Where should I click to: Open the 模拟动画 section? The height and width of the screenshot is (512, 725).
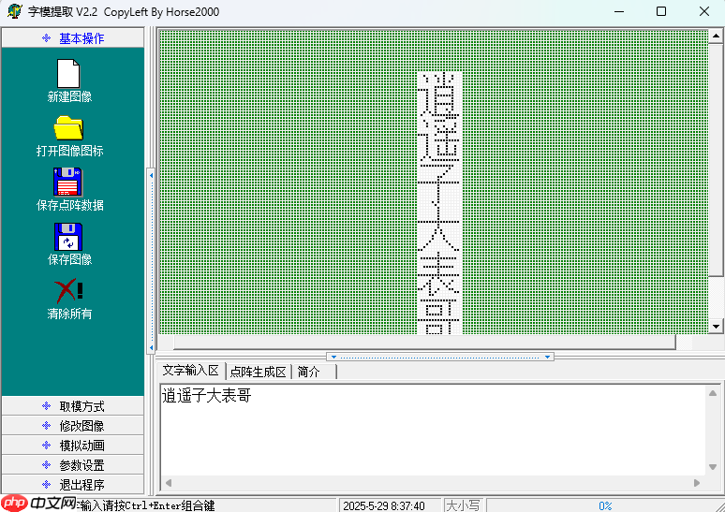(x=73, y=446)
